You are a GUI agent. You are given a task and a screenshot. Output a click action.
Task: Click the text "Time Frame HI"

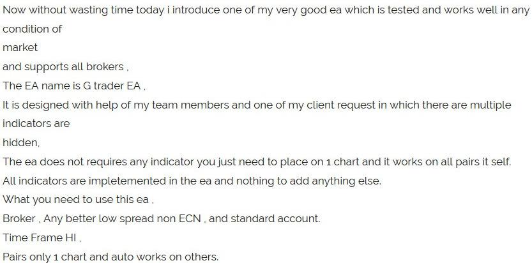coord(42,237)
